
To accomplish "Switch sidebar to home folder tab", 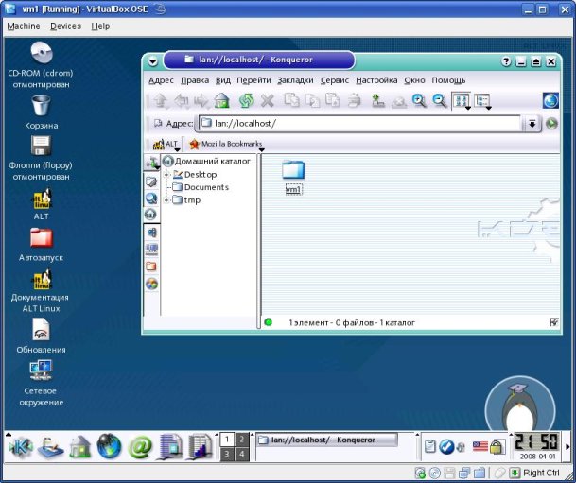I will pyautogui.click(x=150, y=215).
